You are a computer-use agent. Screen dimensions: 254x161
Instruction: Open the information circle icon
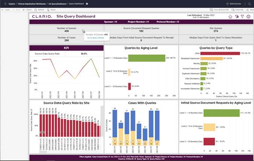[x=248, y=17]
